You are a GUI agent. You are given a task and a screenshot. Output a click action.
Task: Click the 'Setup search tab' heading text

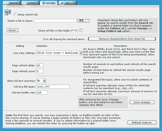(27, 14)
